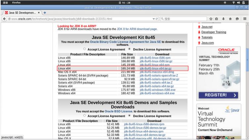Close the Java SE Development tab
Screen dimensions: 249x140
coord(39,13)
